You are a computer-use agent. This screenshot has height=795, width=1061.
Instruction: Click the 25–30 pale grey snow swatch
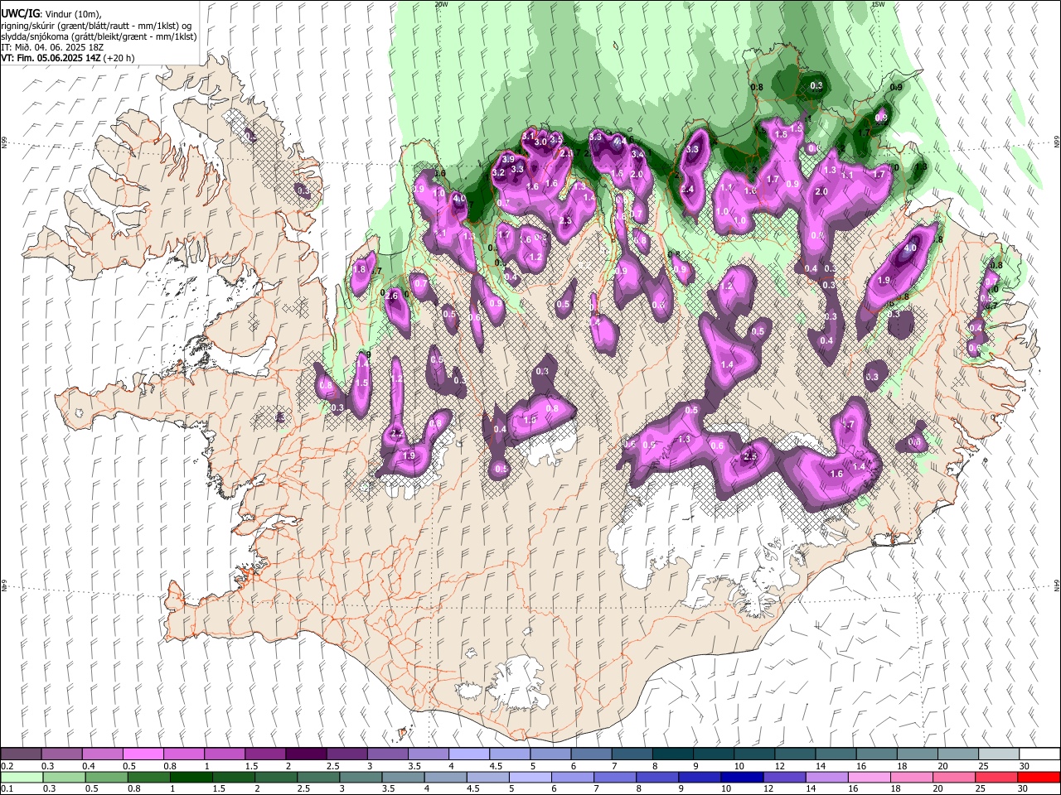point(998,754)
